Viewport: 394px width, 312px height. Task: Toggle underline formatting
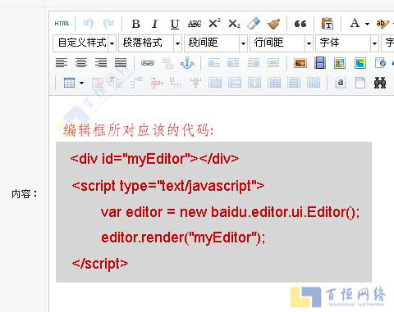coord(175,24)
